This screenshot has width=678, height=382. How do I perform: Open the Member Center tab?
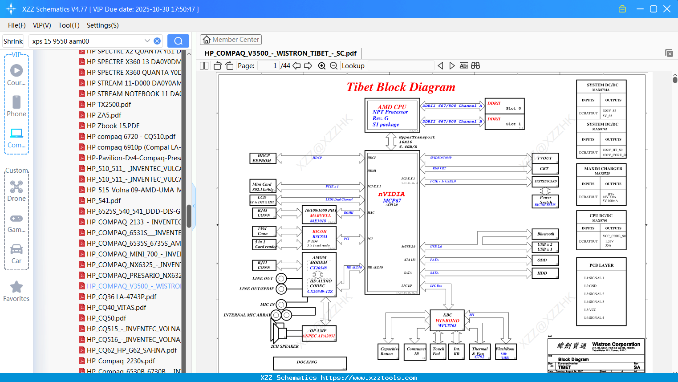231,40
